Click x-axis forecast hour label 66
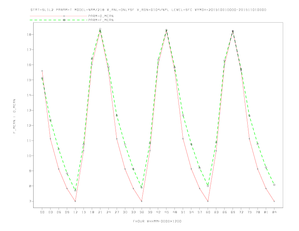The height and width of the screenshot is (231, 299). coord(225,212)
